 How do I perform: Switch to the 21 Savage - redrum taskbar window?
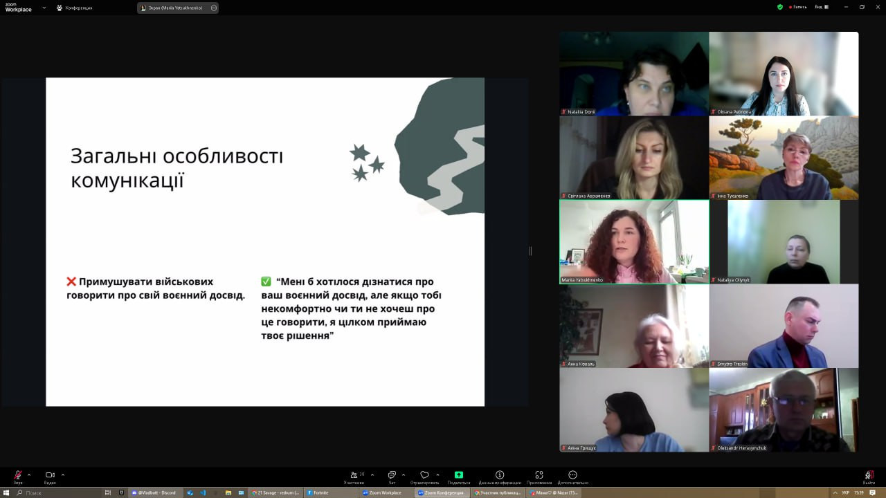(276, 492)
